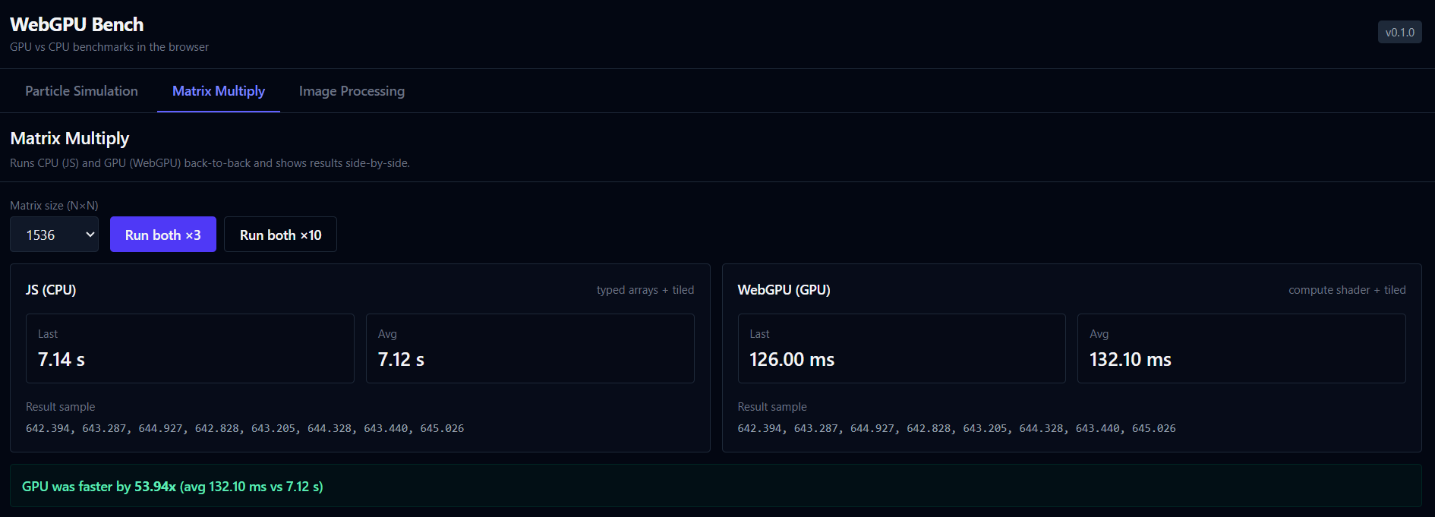The width and height of the screenshot is (1435, 517).
Task: Click the 'compute shader + tiled' label
Action: [x=1347, y=290]
